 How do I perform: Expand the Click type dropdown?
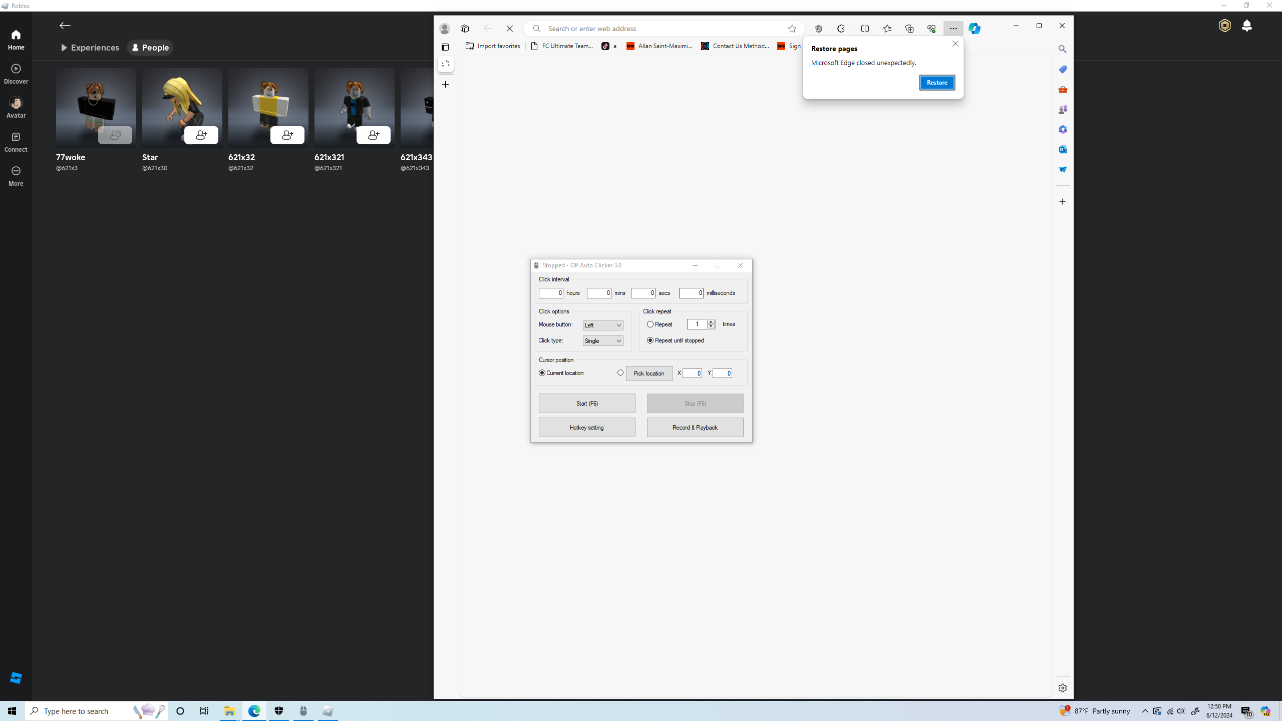603,341
